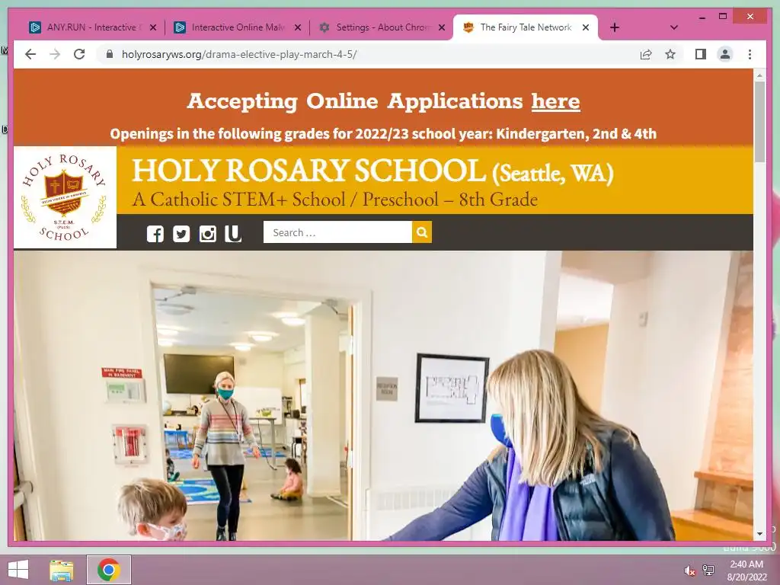Screen dimensions: 780x585
Task: Open the school's Twitter icon link
Action: coord(181,233)
